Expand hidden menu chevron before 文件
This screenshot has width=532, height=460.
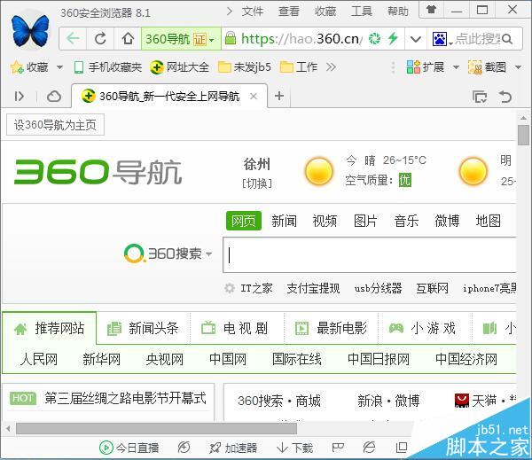click(x=230, y=12)
